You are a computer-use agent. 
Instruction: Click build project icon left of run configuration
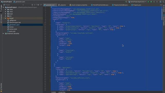point(126,2)
